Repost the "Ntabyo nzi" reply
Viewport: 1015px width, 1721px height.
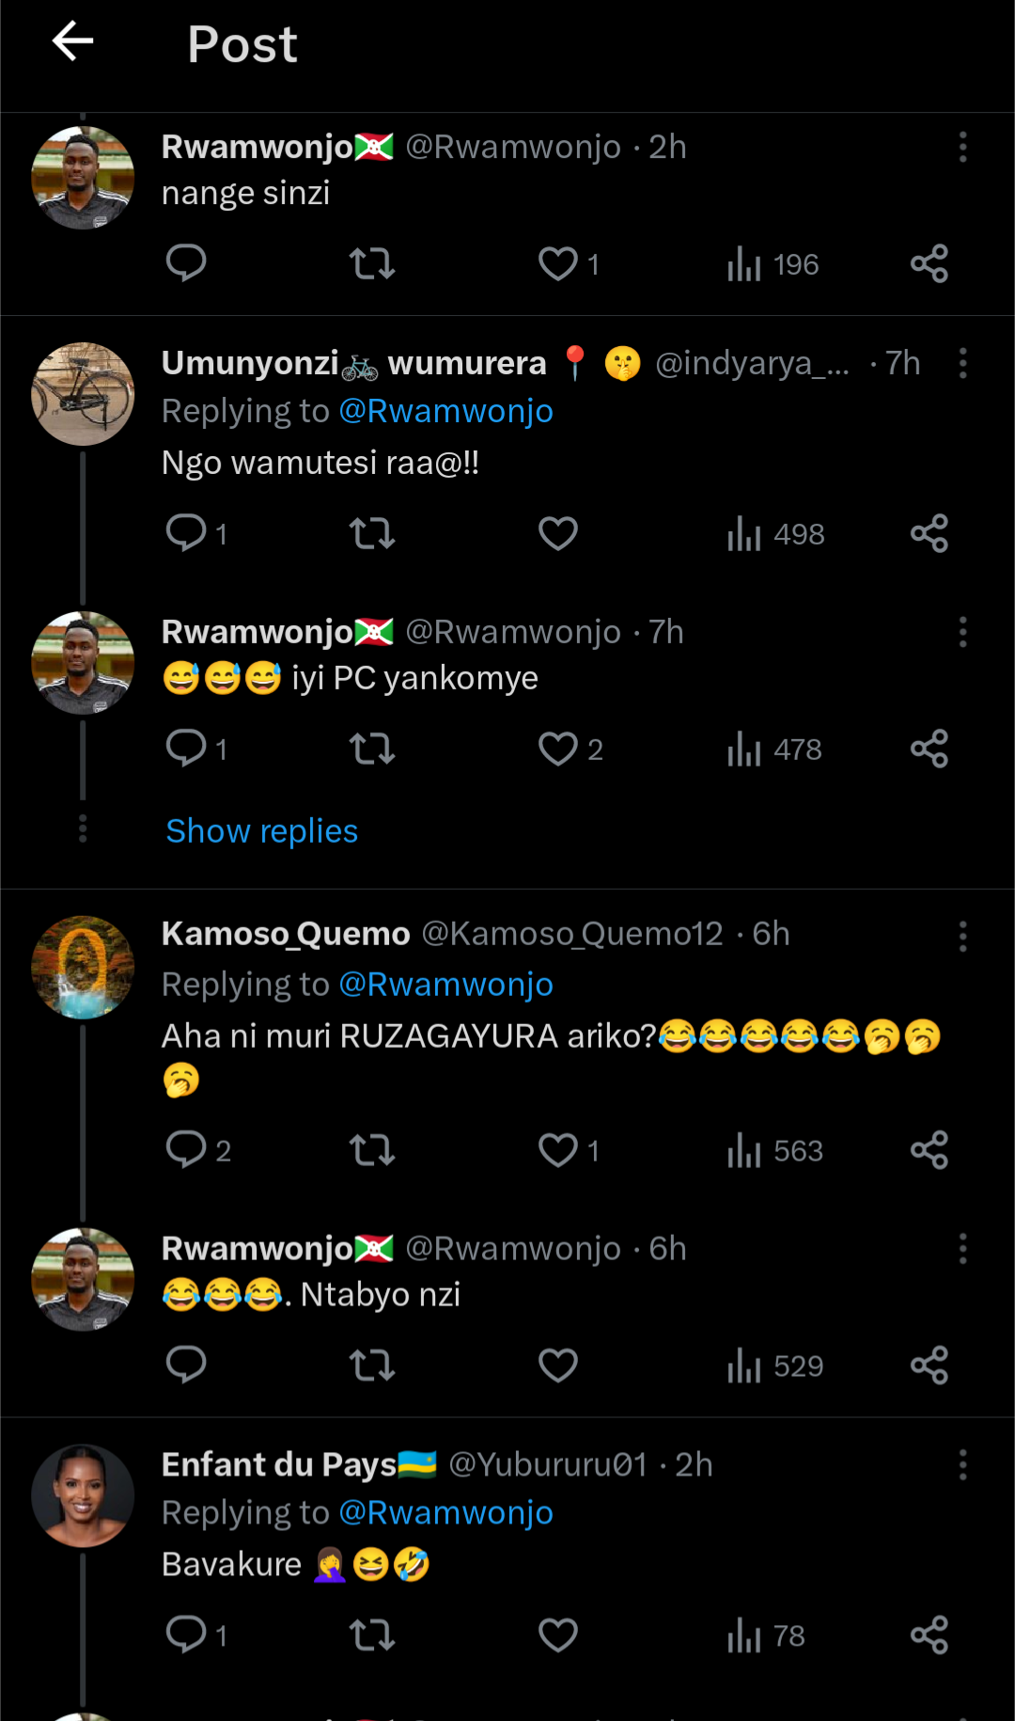[x=372, y=1366]
